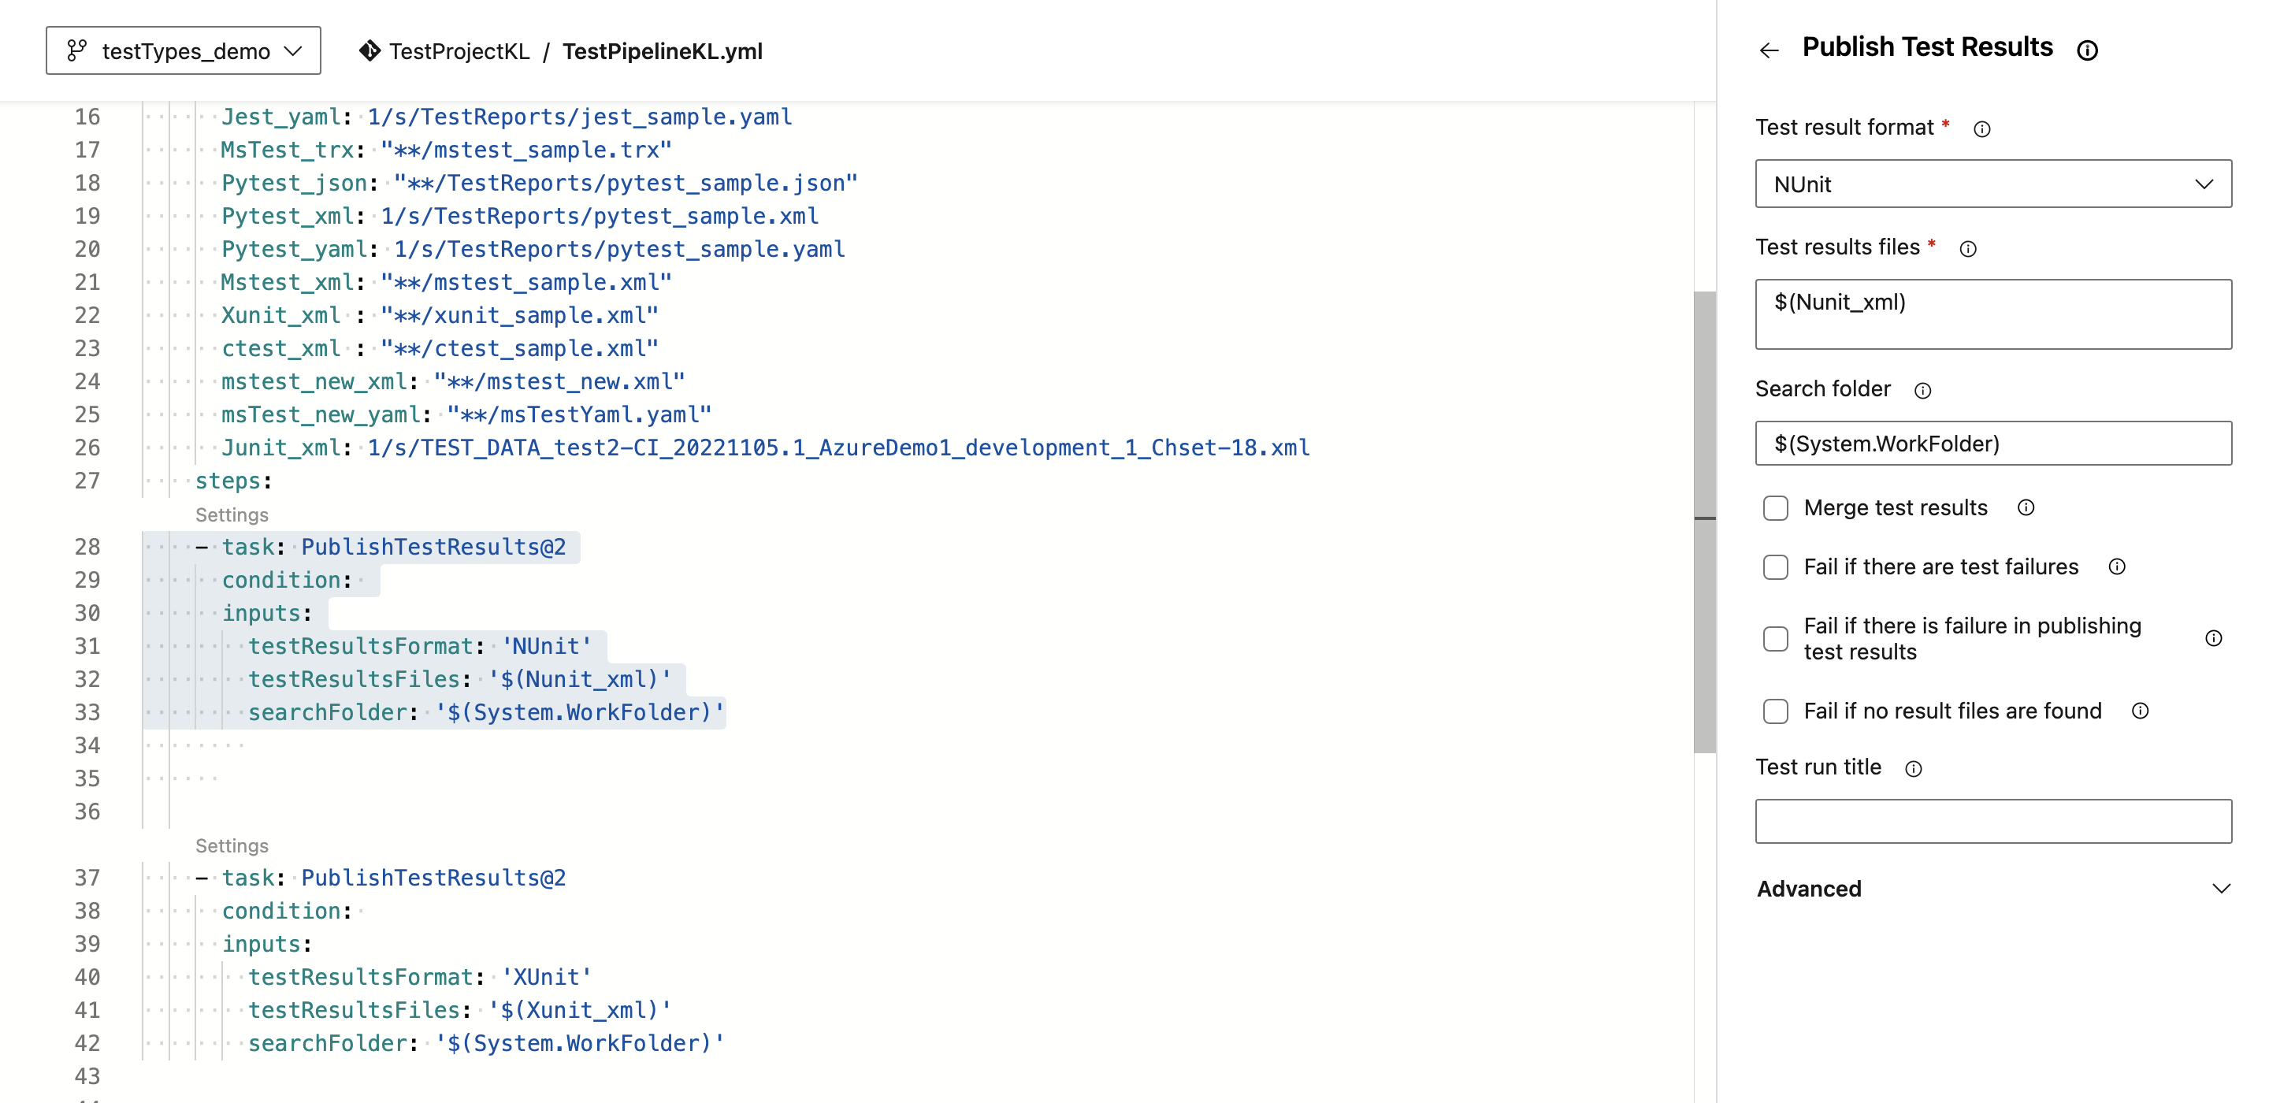Click Pytest_json variable on line 18
The height and width of the screenshot is (1103, 2269).
pyautogui.click(x=294, y=184)
